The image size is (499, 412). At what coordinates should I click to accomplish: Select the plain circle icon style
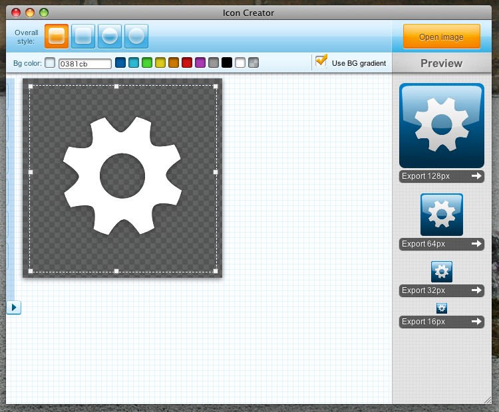[136, 37]
